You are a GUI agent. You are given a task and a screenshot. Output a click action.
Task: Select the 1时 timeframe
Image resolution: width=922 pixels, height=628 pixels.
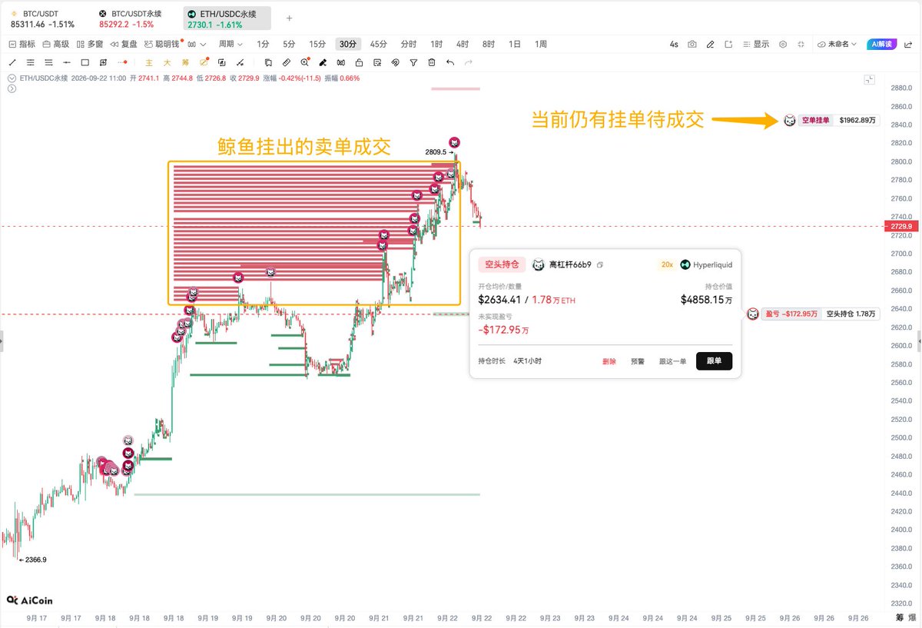point(436,45)
